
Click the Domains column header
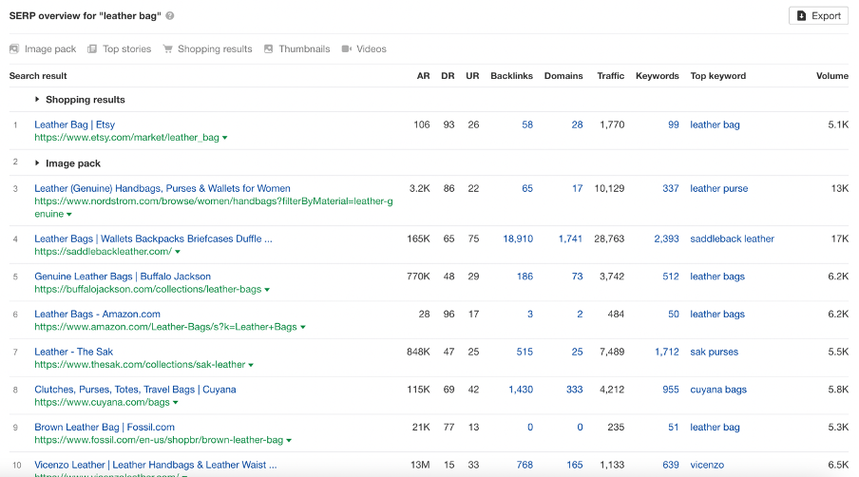pyautogui.click(x=563, y=76)
